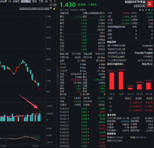This screenshot has width=154, height=148.
Task: Select the tick row at 13:42:23
Action: click(83, 129)
